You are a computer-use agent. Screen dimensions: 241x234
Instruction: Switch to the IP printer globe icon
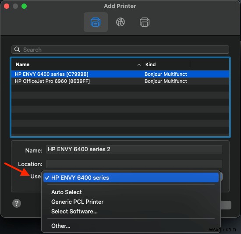[x=120, y=22]
